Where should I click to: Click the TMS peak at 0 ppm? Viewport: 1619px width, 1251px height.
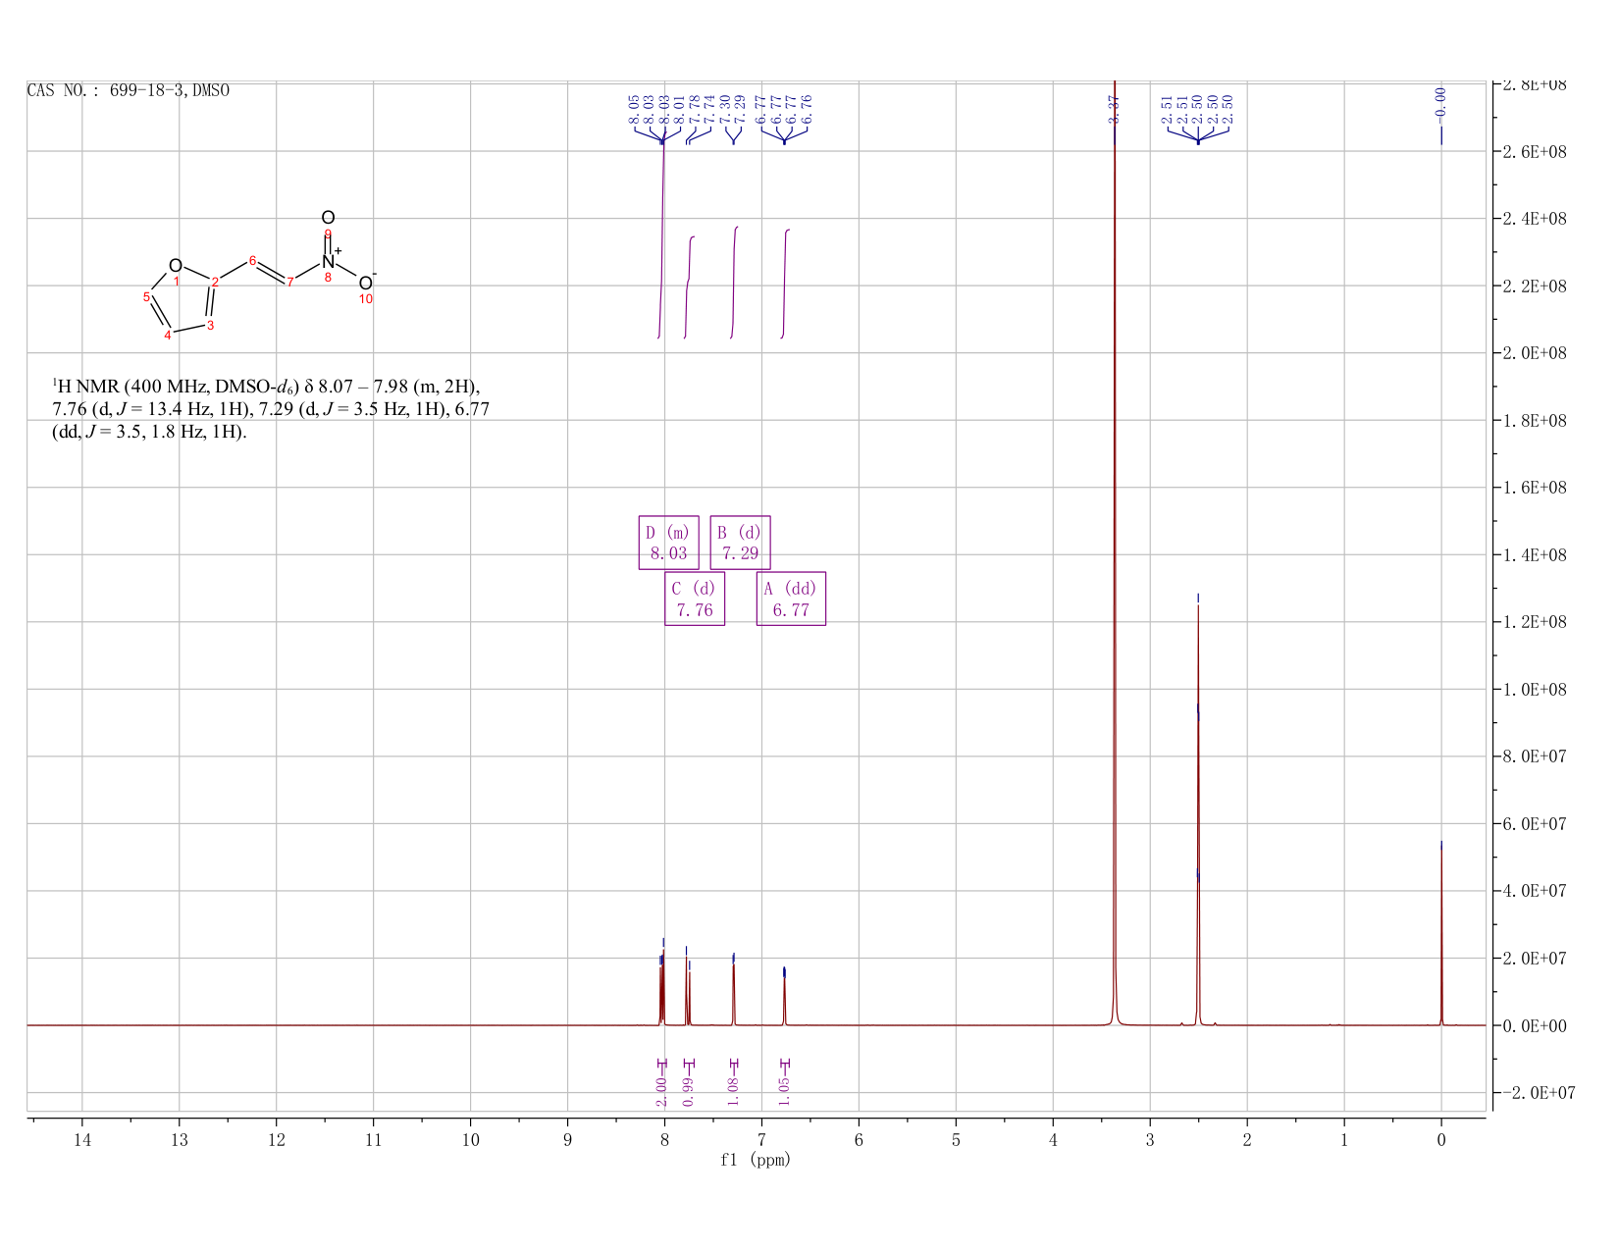(1440, 932)
